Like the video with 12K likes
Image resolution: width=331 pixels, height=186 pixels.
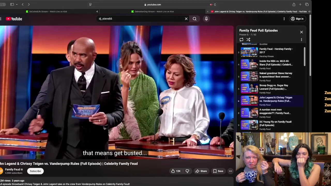point(176,171)
